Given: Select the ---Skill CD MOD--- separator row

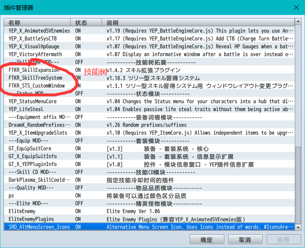Looking at the screenshot, I should point(149,172).
